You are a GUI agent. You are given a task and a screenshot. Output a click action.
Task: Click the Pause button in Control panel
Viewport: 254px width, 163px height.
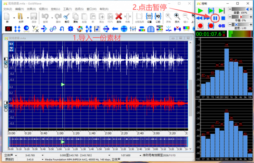tap(215, 18)
